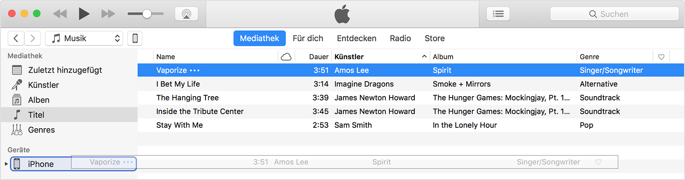Click Soundtrack genre of The Hanging Tree
Viewport: 685px width, 180px height.
coord(600,97)
